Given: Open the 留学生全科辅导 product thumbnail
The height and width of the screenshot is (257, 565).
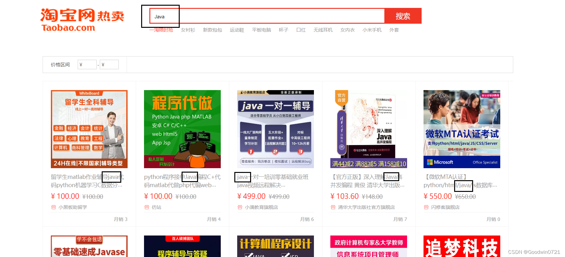Looking at the screenshot, I should [89, 129].
